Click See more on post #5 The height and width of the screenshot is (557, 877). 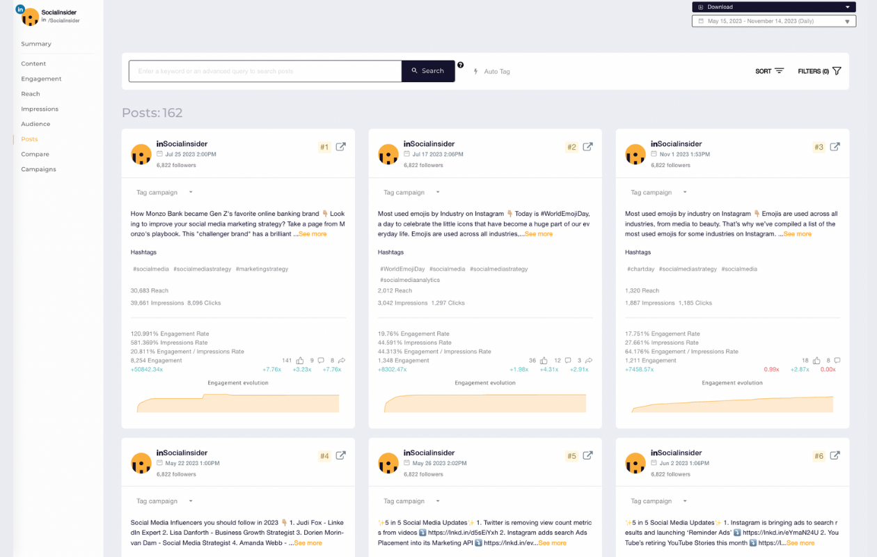pos(553,543)
